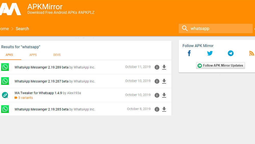This screenshot has height=144, width=255.
Task: Show info for WhatsApp Messenger 2.19.289 beta
Action: 157,67
